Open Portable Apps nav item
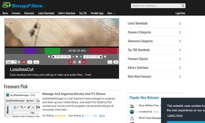This screenshot has width=205, height=123. click(x=97, y=13)
